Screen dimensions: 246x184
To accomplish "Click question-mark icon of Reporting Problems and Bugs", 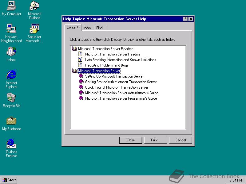I will (80, 65).
